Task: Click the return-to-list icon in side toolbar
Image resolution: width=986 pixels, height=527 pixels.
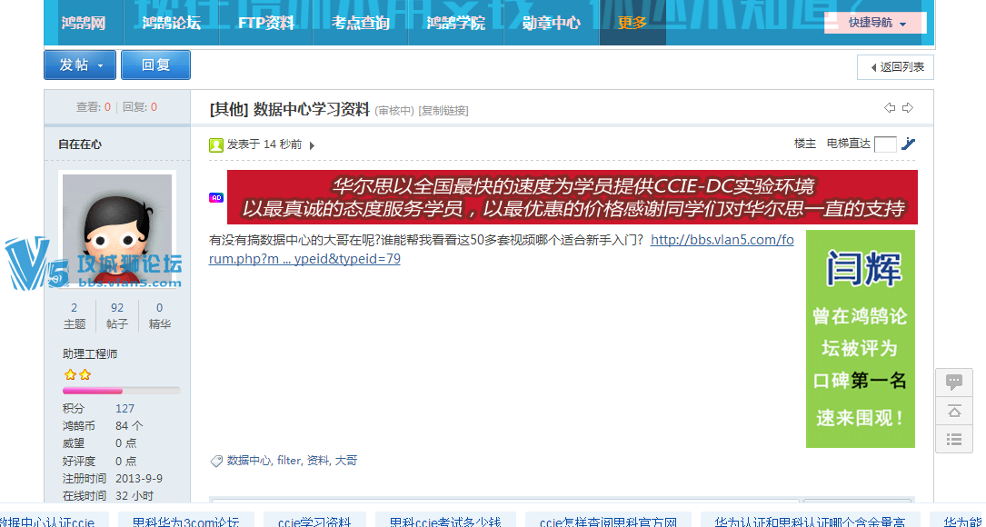Action: coord(954,440)
